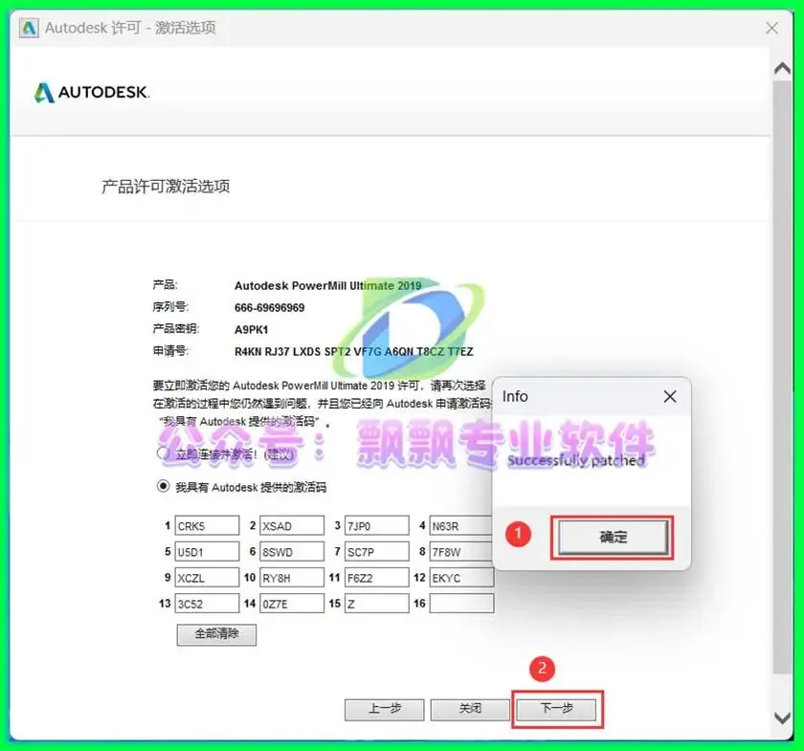
Task: Click the 产品许可激活选项 heading
Action: coord(166,187)
